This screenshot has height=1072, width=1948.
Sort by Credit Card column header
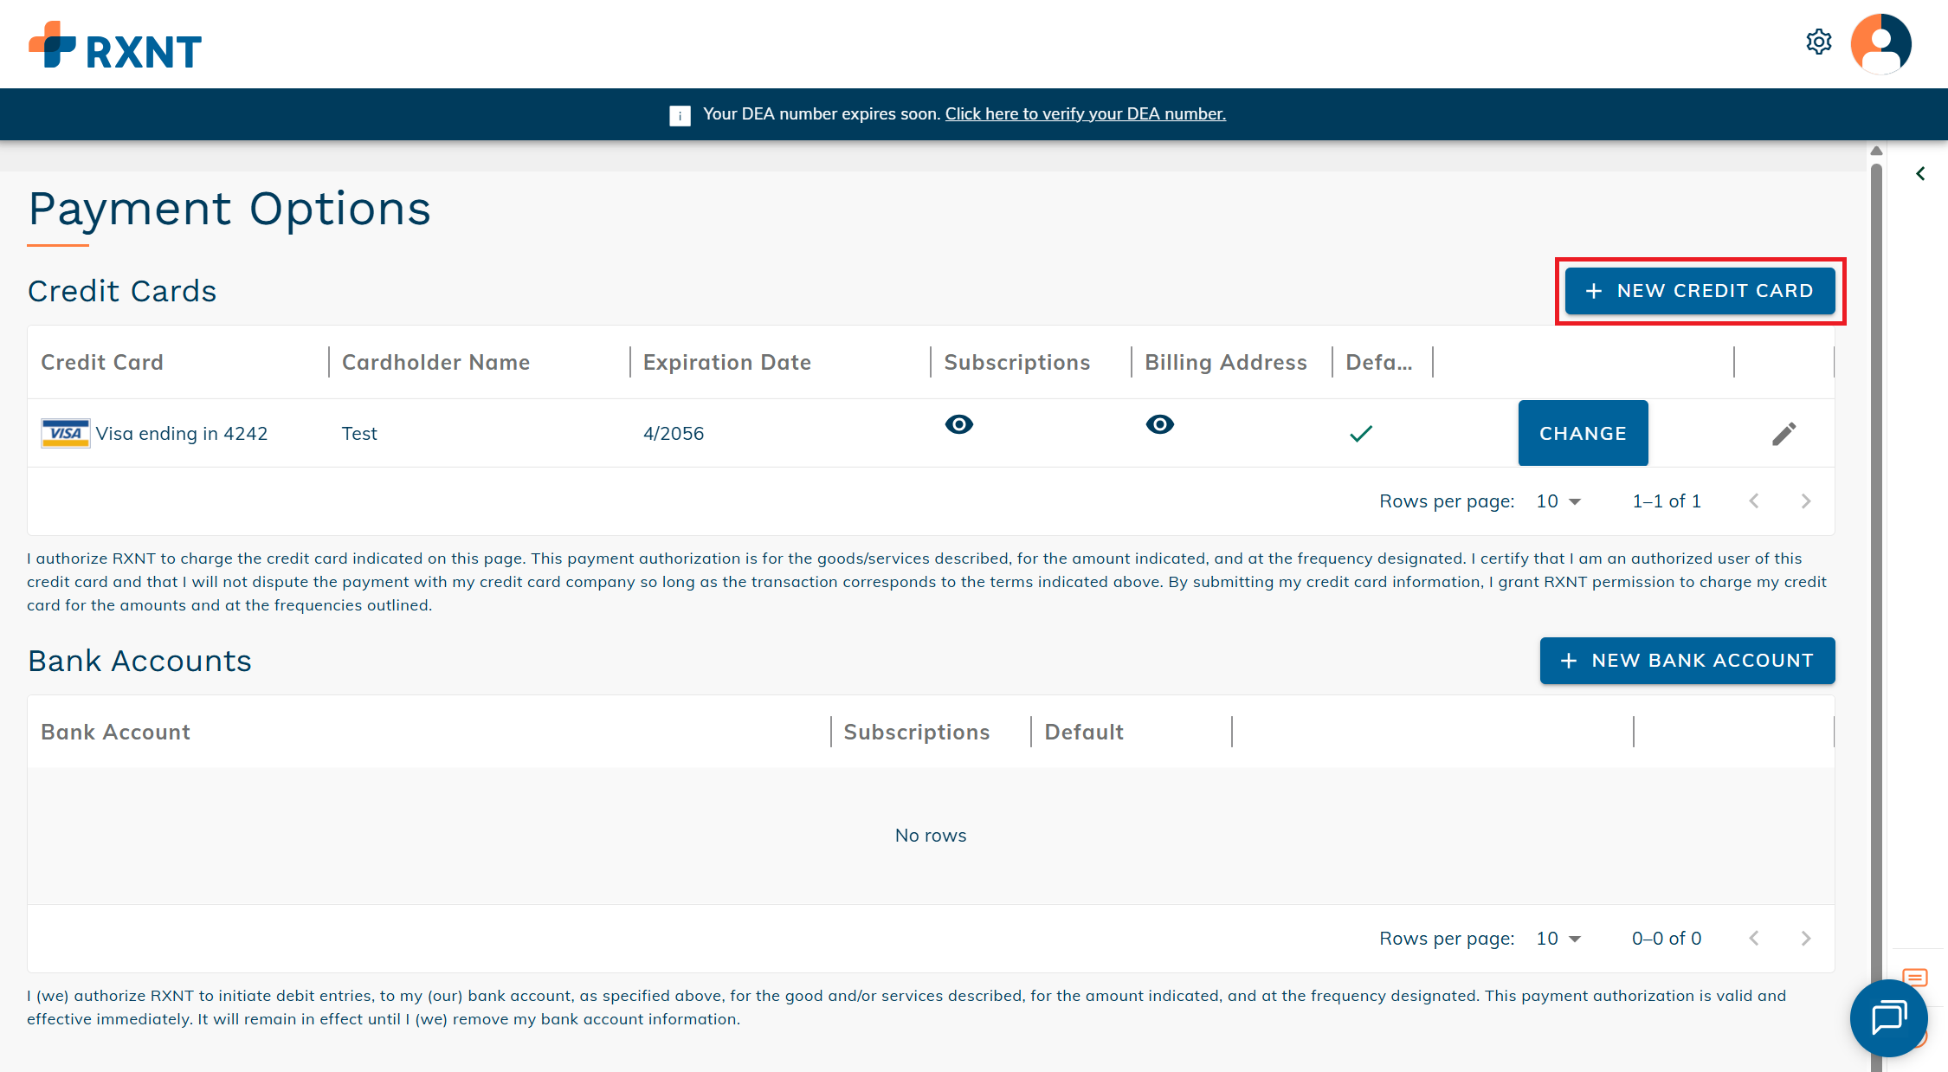tap(102, 362)
